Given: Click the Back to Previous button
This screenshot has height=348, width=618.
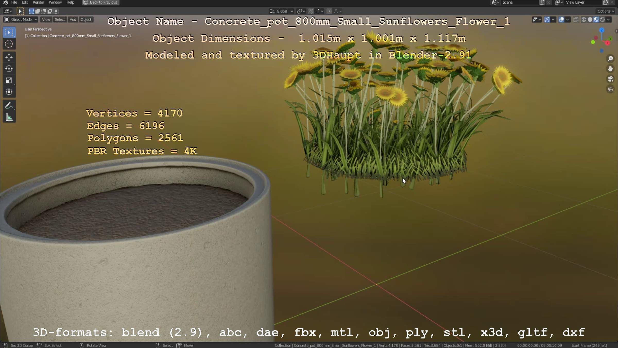Looking at the screenshot, I should 100,2.
